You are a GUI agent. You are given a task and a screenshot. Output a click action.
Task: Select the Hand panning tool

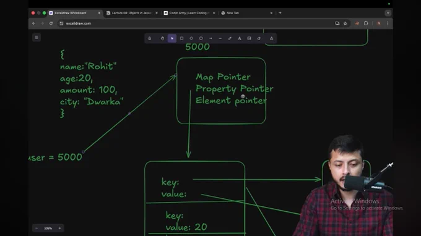tap(162, 38)
